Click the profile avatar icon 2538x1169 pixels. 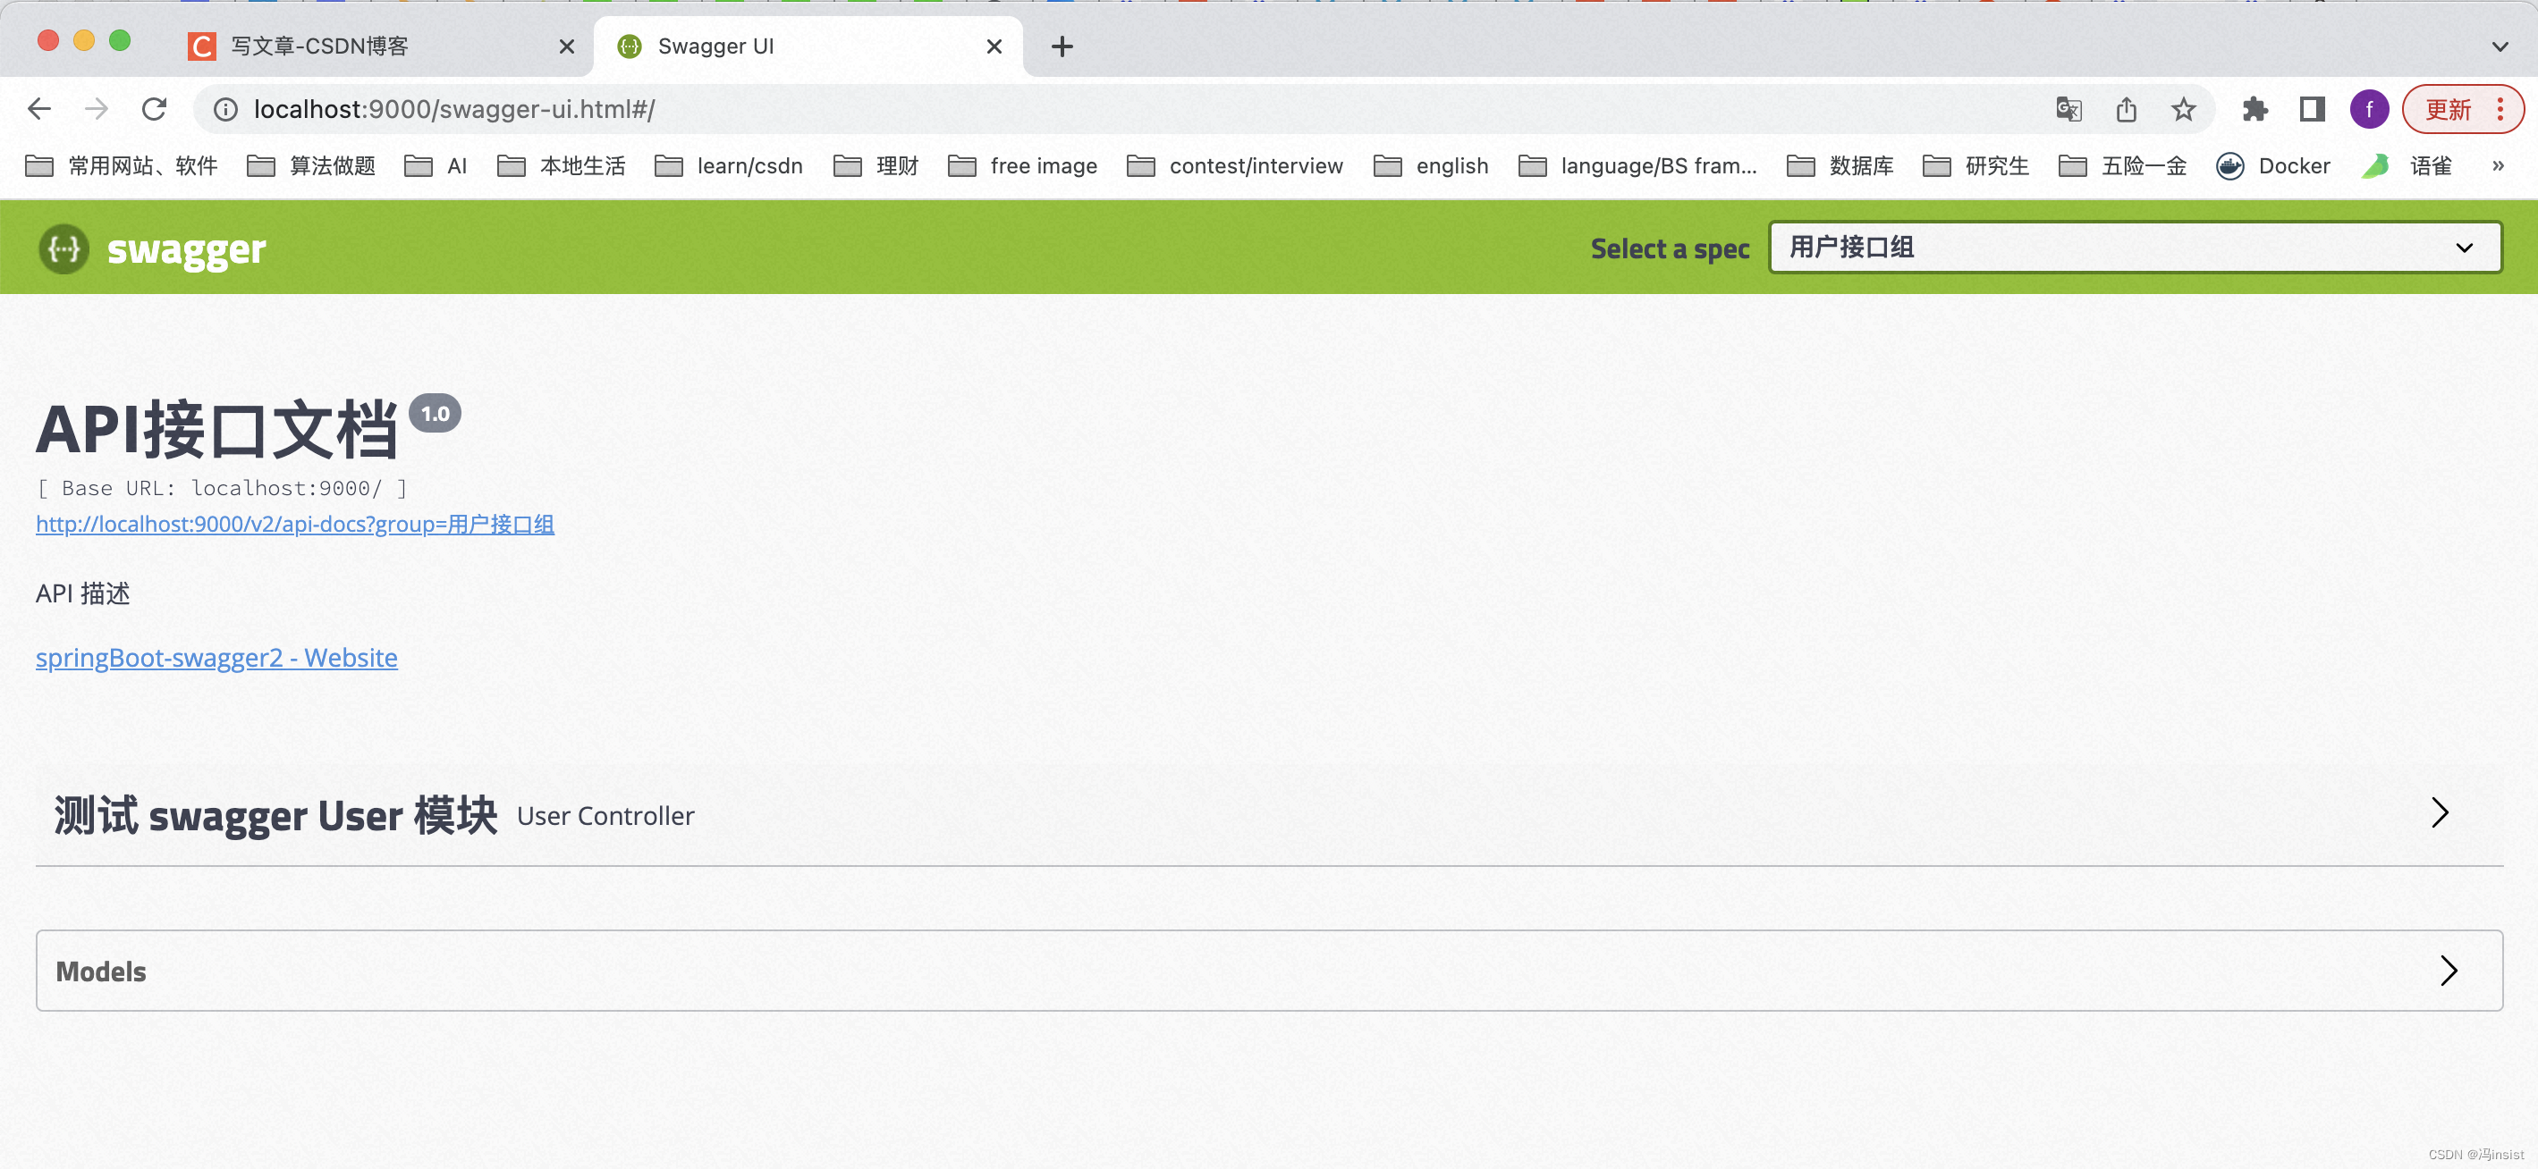[x=2370, y=109]
